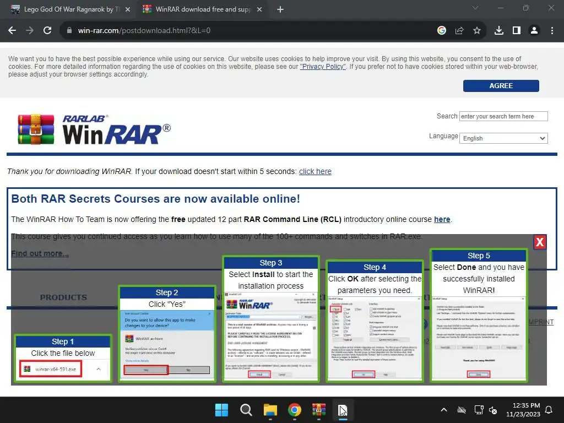The image size is (564, 423).
Task: Open WinRAR app in taskbar
Action: pyautogui.click(x=319, y=410)
